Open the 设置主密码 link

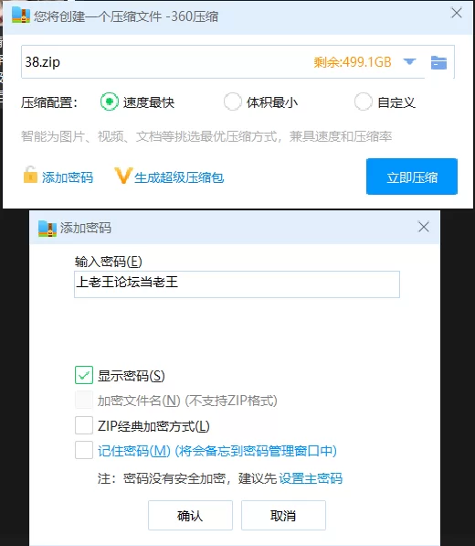(x=311, y=478)
